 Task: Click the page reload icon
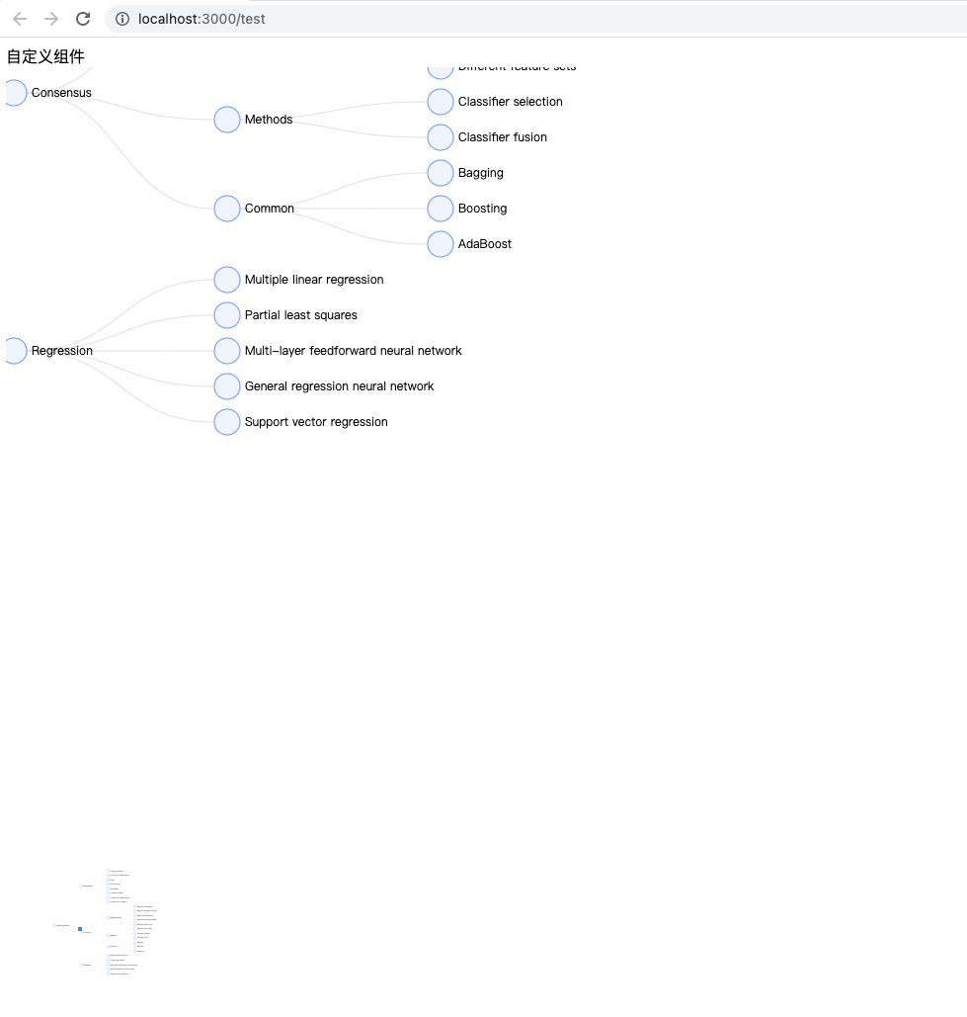[83, 18]
